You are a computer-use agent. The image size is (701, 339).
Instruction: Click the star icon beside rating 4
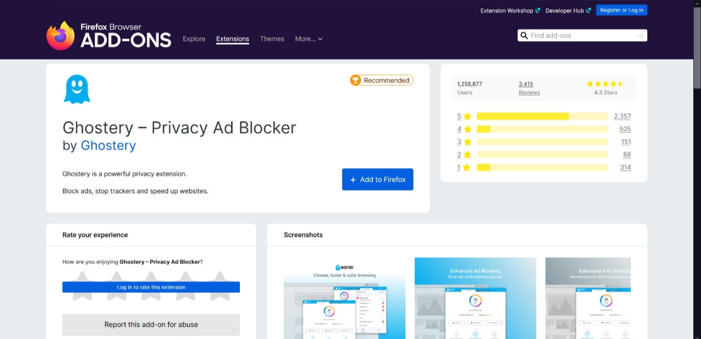click(467, 129)
